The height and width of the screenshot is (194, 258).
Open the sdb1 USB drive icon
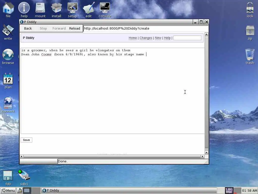24,178
